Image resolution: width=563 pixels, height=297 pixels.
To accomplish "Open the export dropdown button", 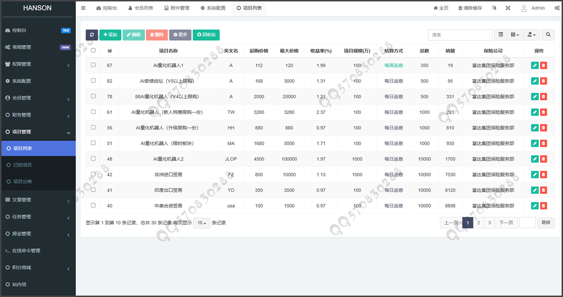I will pyautogui.click(x=532, y=35).
